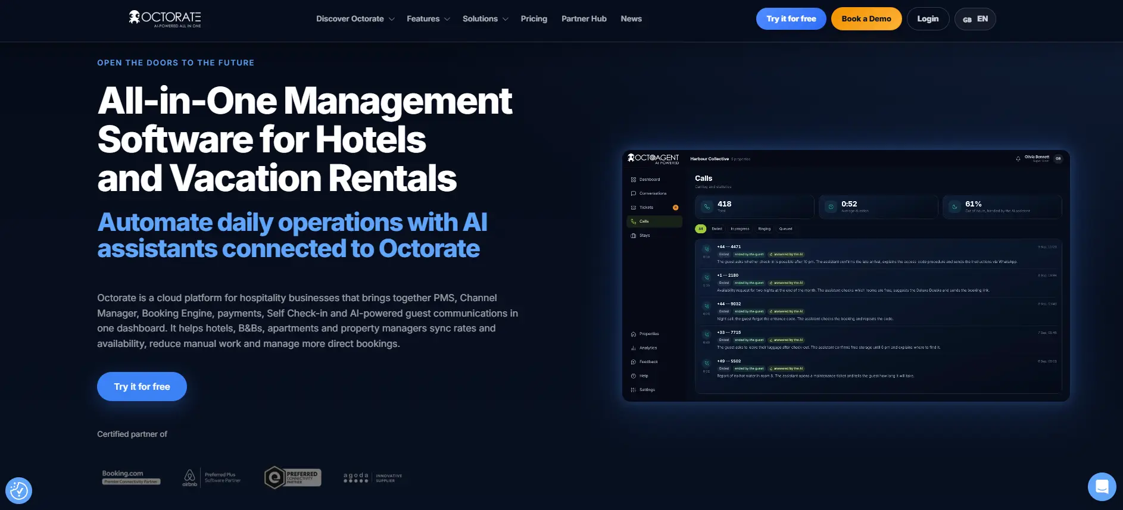
Task: Click the '0:52' average duration value
Action: pos(849,204)
